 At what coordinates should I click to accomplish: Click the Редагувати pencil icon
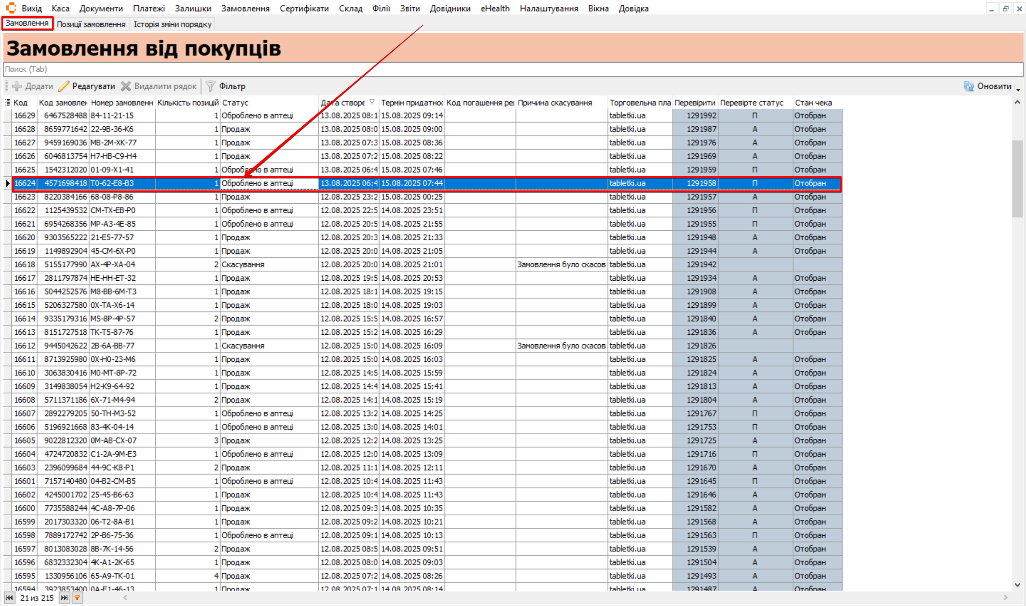pyautogui.click(x=64, y=86)
